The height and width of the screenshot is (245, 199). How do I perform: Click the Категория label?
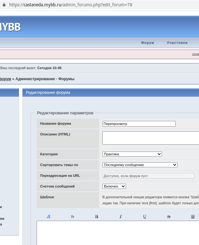[49, 154]
